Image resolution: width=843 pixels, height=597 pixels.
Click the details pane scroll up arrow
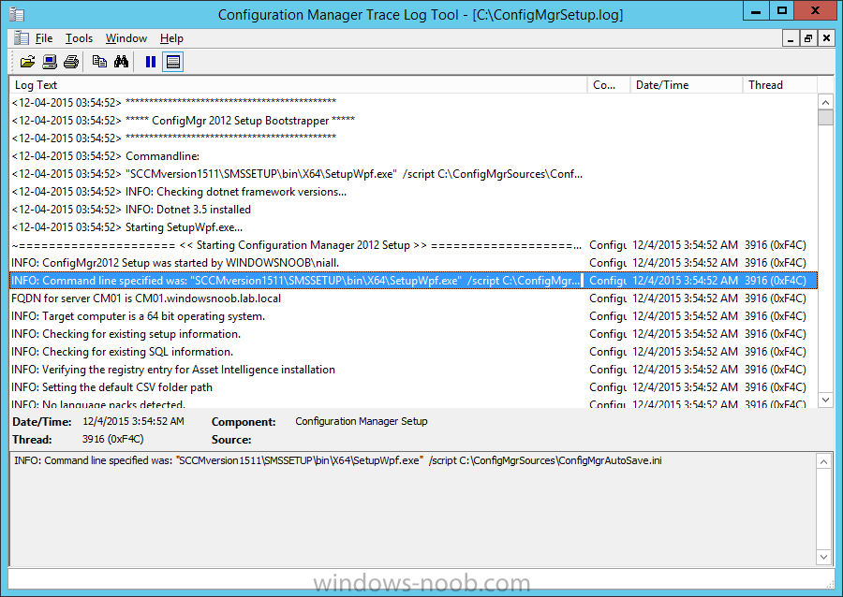pyautogui.click(x=823, y=461)
